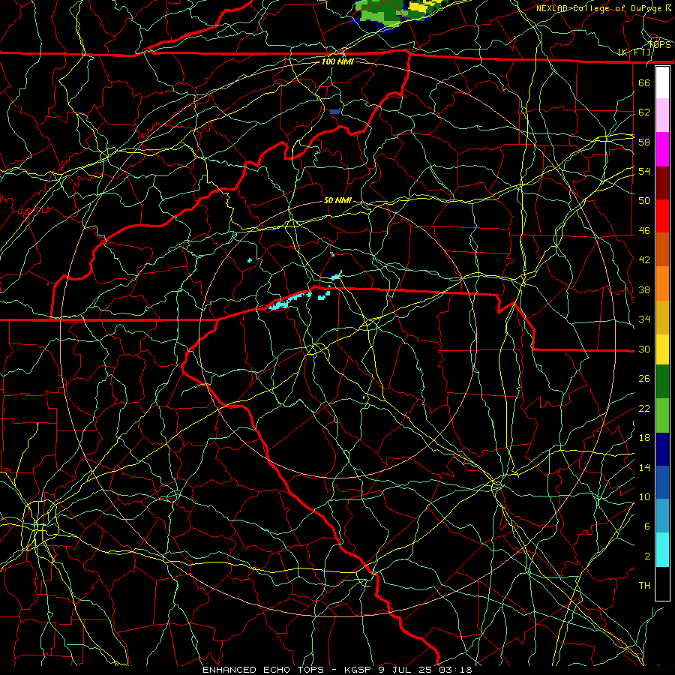Click the light blue legend block
This screenshot has height=675, width=675.
[662, 516]
